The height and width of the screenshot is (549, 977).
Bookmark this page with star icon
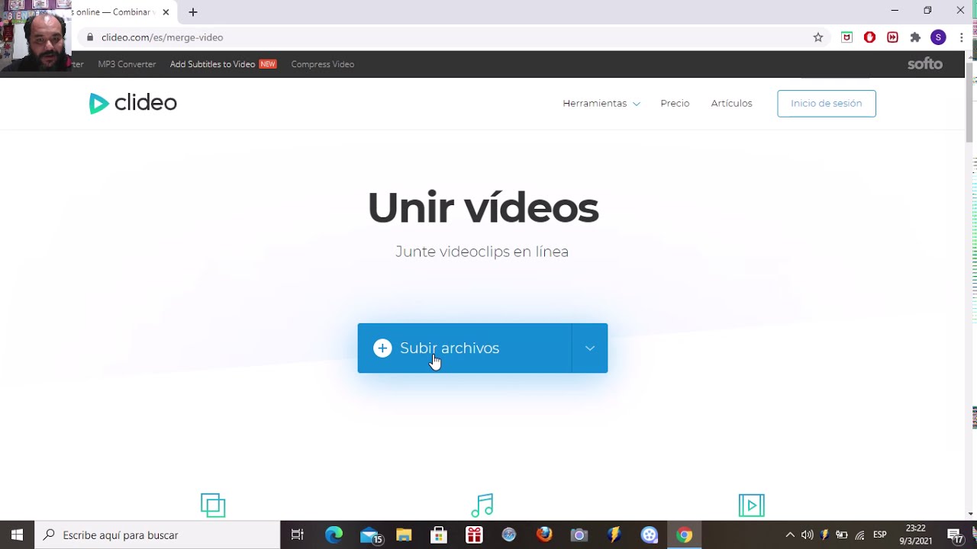[818, 37]
